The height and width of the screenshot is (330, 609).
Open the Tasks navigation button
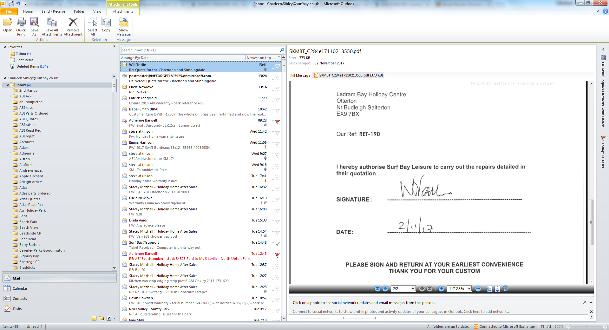[x=59, y=309]
